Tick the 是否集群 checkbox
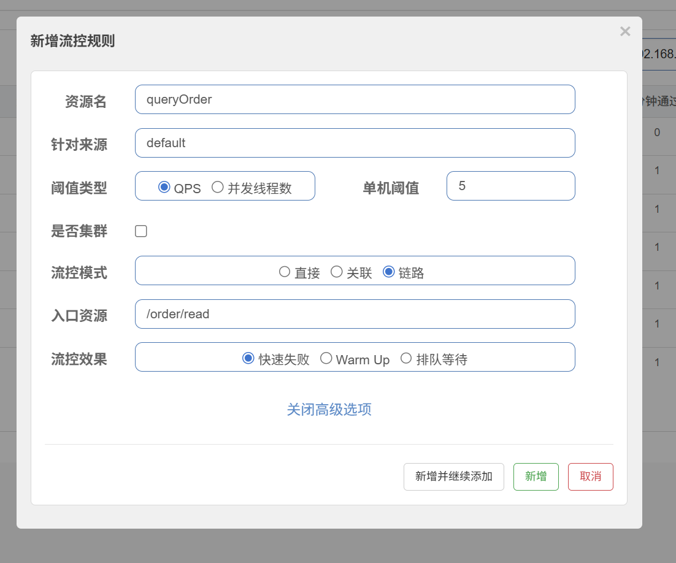 click(x=141, y=231)
